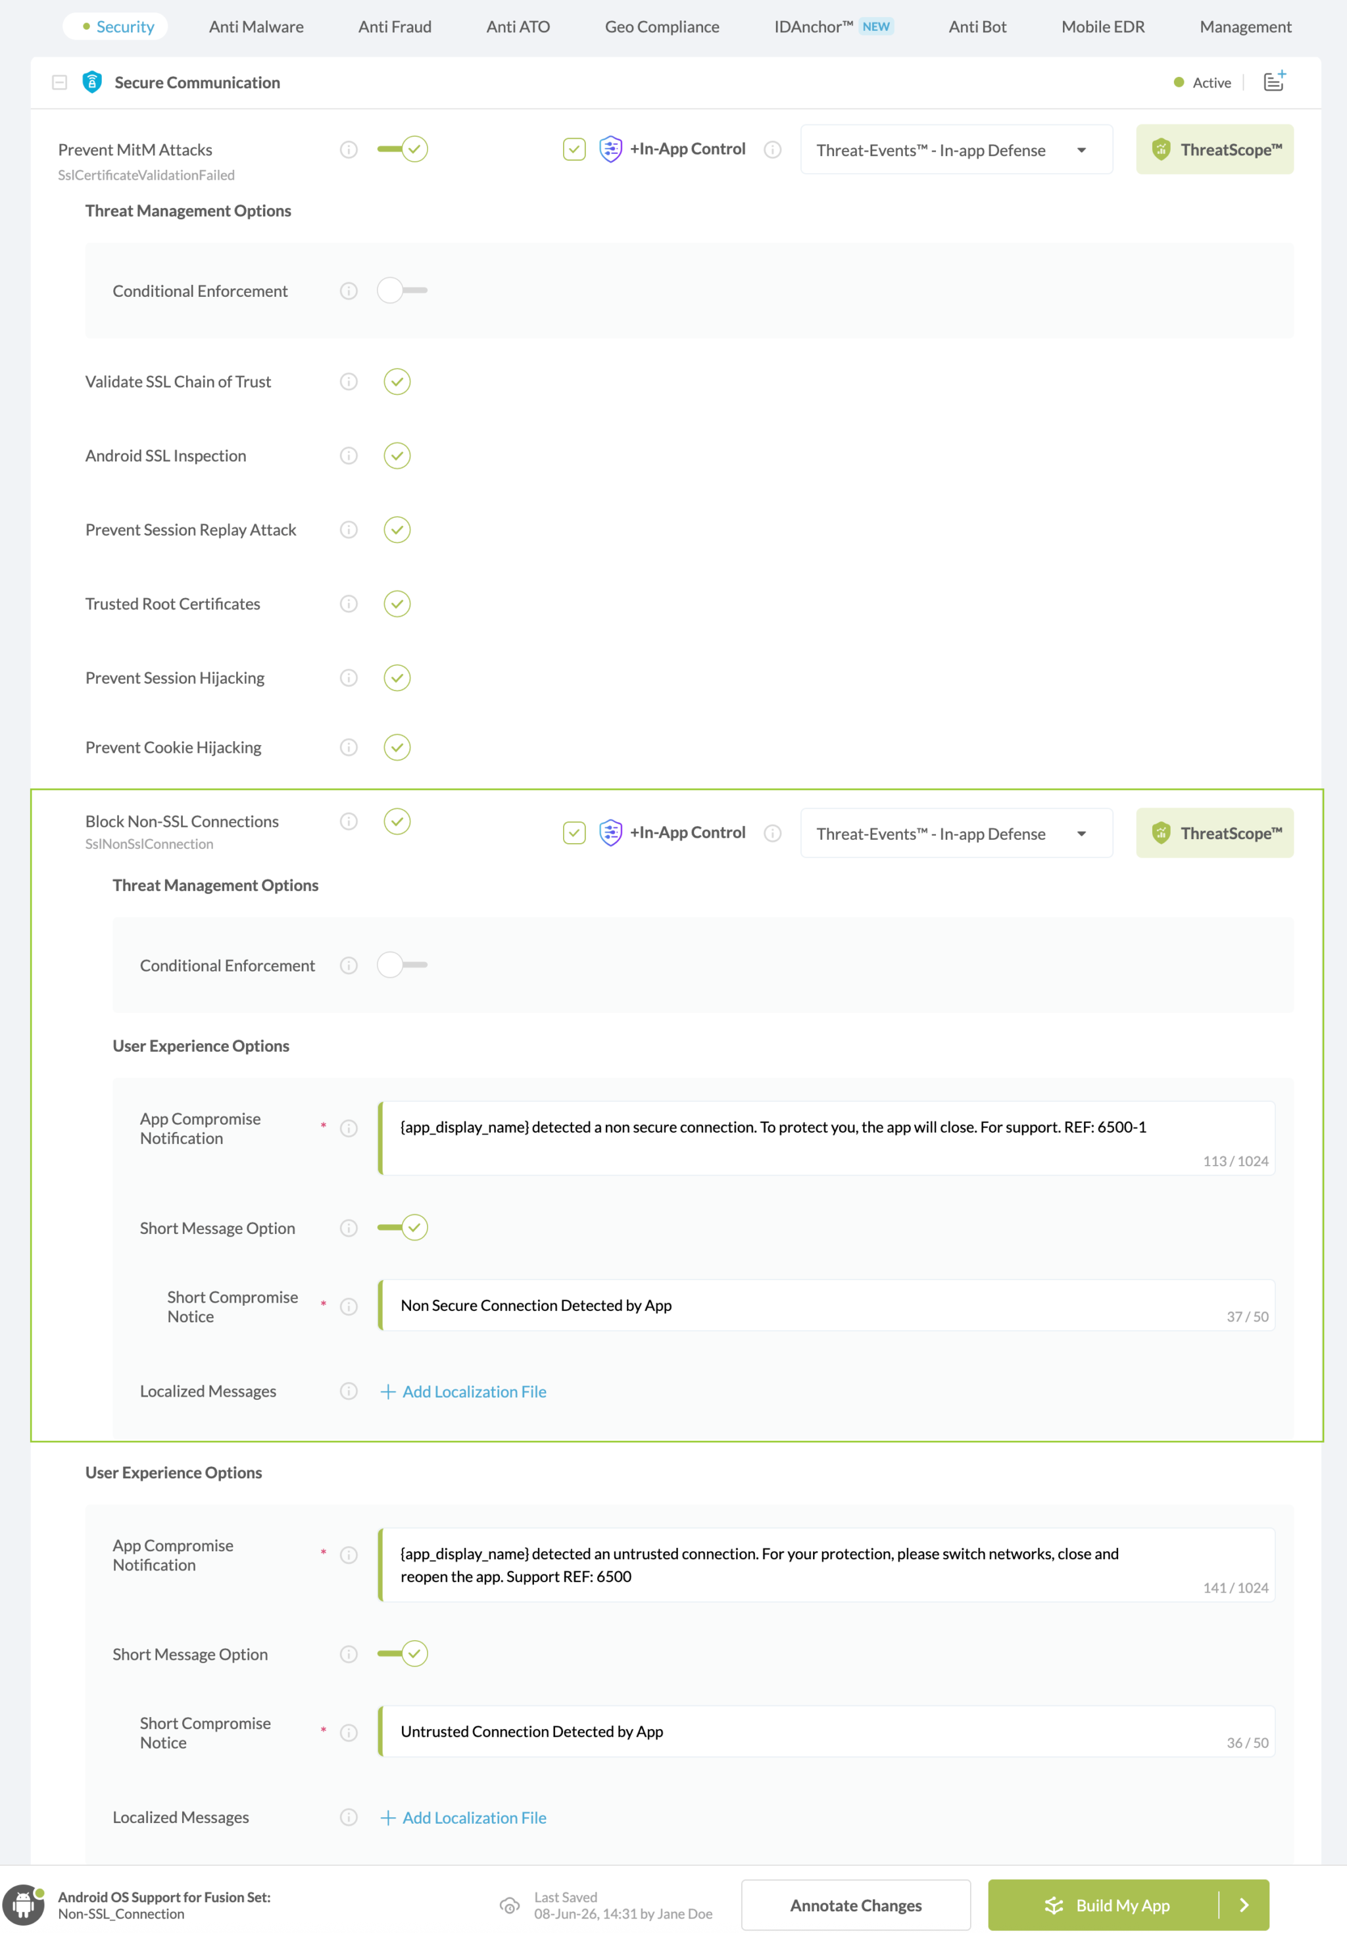Image resolution: width=1347 pixels, height=1933 pixels.
Task: Show info for lower Short Message Option
Action: tap(349, 1655)
